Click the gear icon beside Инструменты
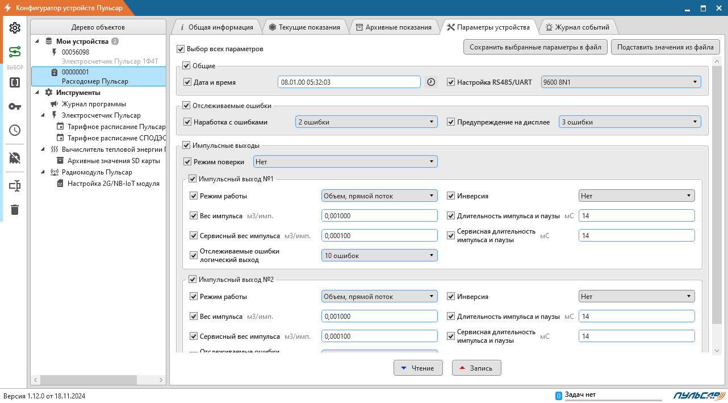The width and height of the screenshot is (728, 403). tap(49, 93)
